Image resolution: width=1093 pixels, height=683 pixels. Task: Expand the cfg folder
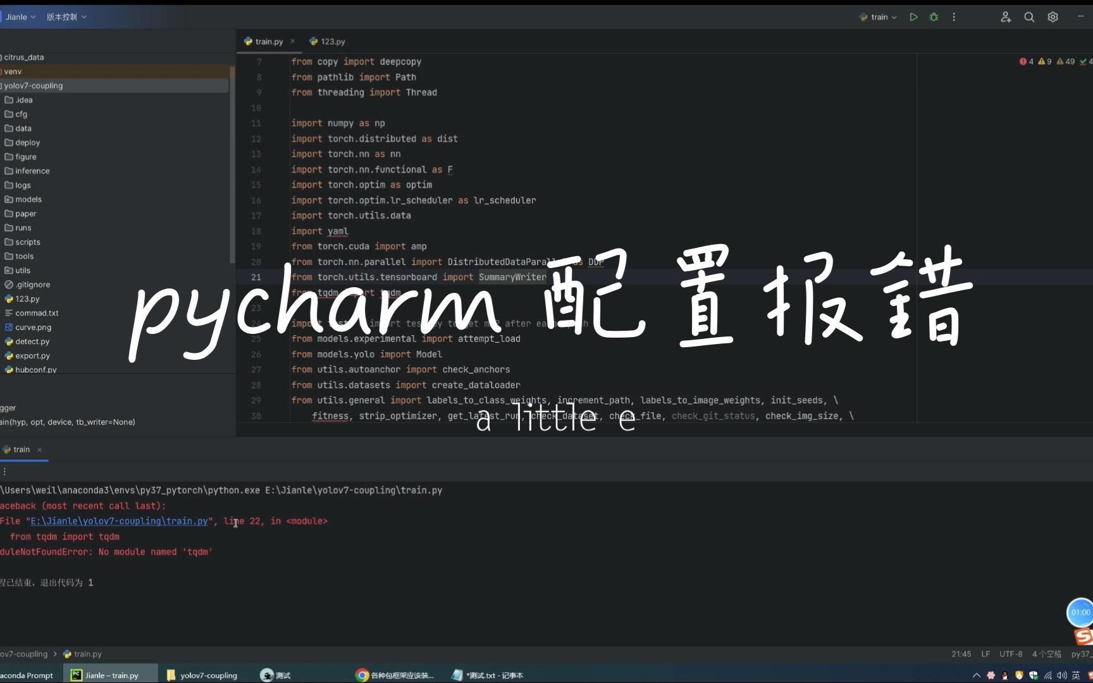tap(16, 114)
